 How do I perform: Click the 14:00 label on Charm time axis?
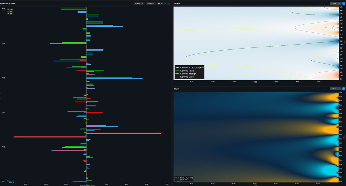tap(297, 184)
